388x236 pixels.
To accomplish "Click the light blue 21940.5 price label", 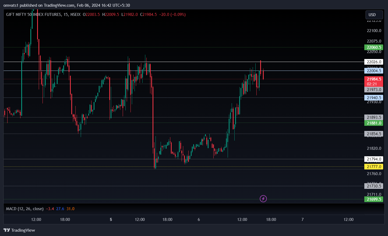I will (373, 98).
